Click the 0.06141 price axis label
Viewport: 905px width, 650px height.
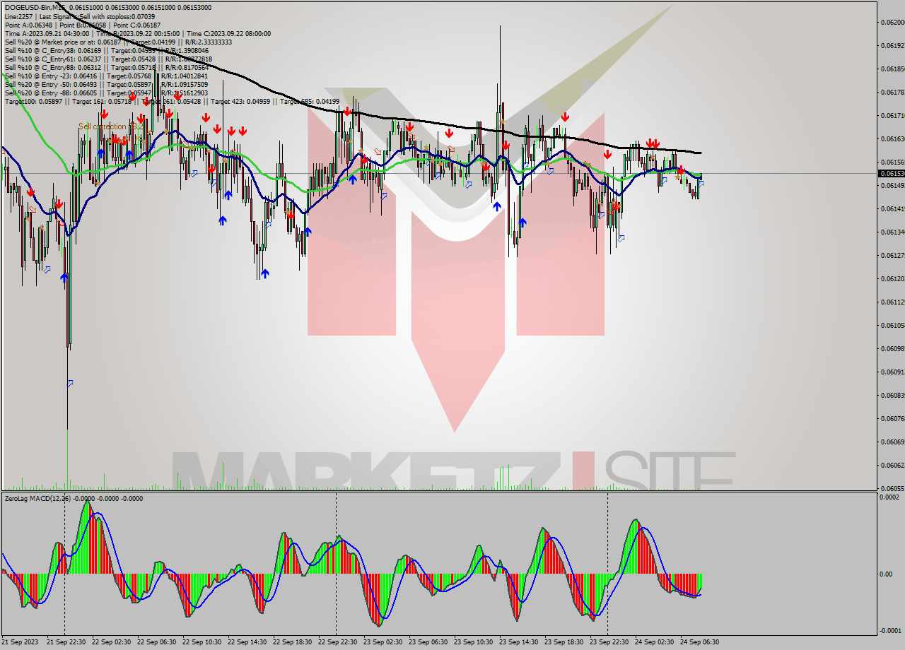pyautogui.click(x=892, y=208)
